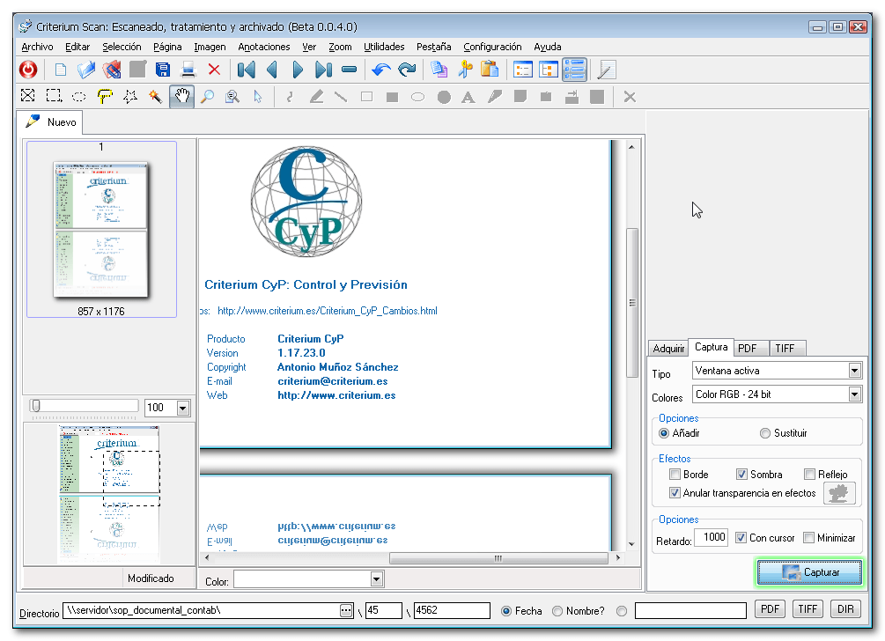Open the Imagen menu
The width and height of the screenshot is (885, 641).
[x=210, y=47]
